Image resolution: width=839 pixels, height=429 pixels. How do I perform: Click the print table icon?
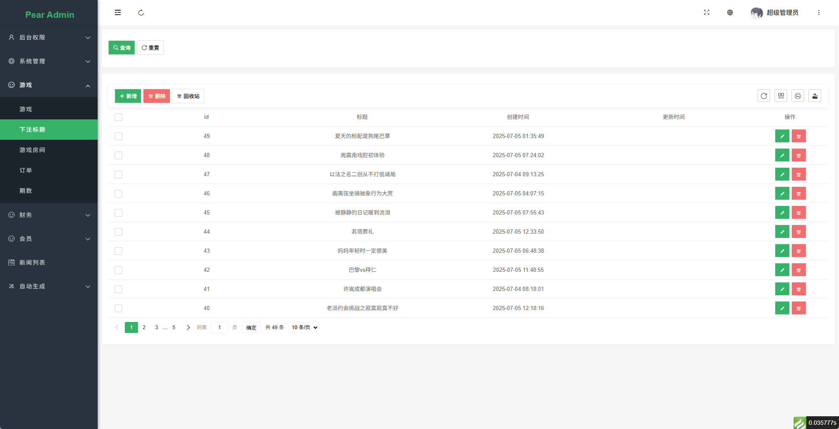(x=797, y=96)
